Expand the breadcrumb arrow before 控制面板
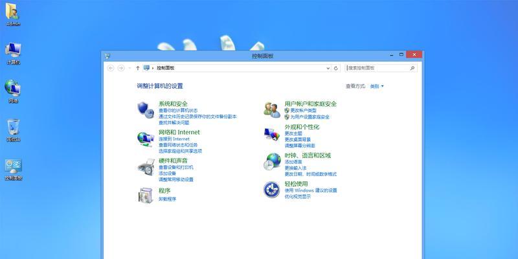This screenshot has height=259, width=518. [153, 68]
